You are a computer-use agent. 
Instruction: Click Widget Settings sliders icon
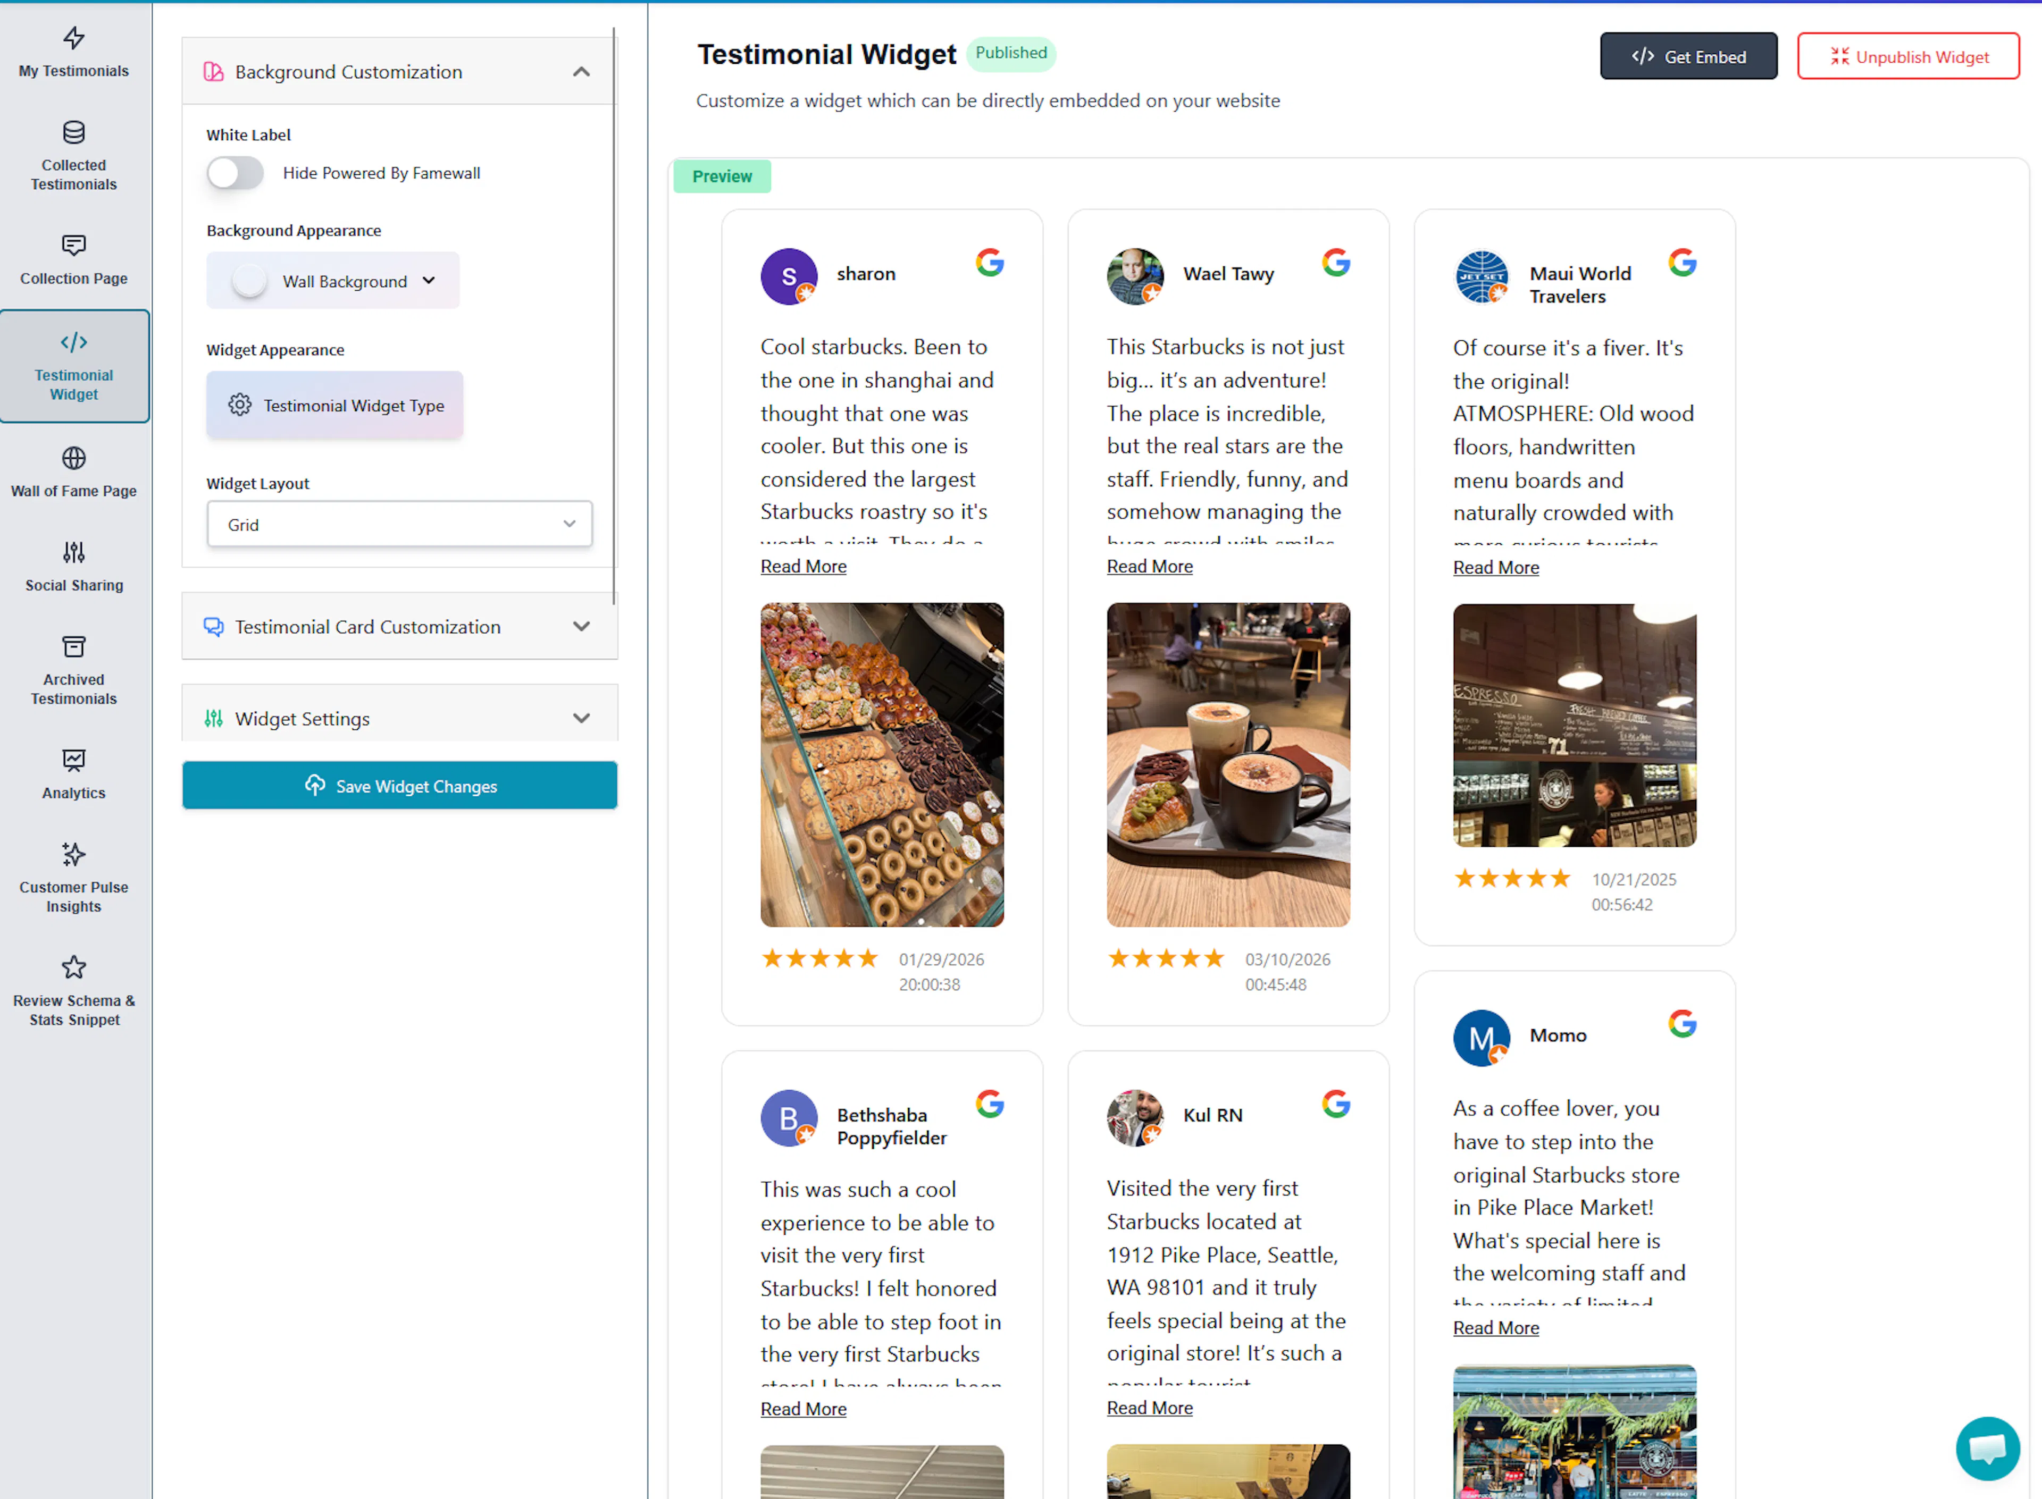click(213, 719)
